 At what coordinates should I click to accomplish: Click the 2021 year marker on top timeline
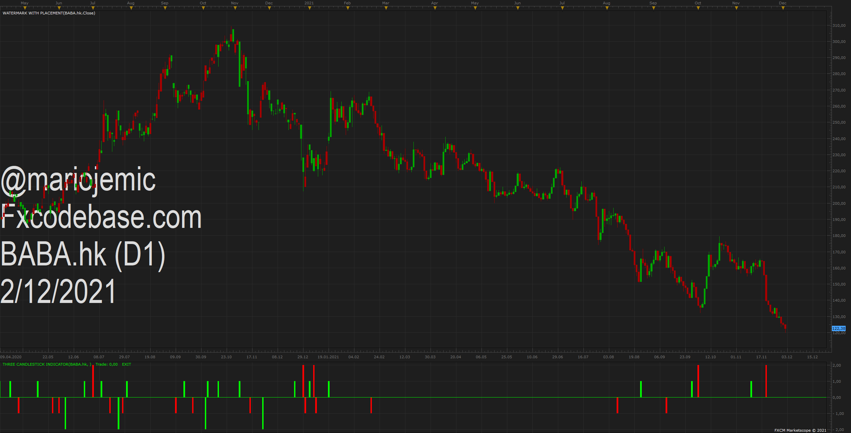point(309,3)
